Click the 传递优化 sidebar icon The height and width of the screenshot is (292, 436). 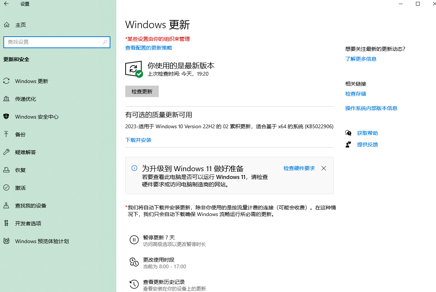point(6,99)
